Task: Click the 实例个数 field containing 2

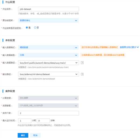Action: click(x=48, y=113)
